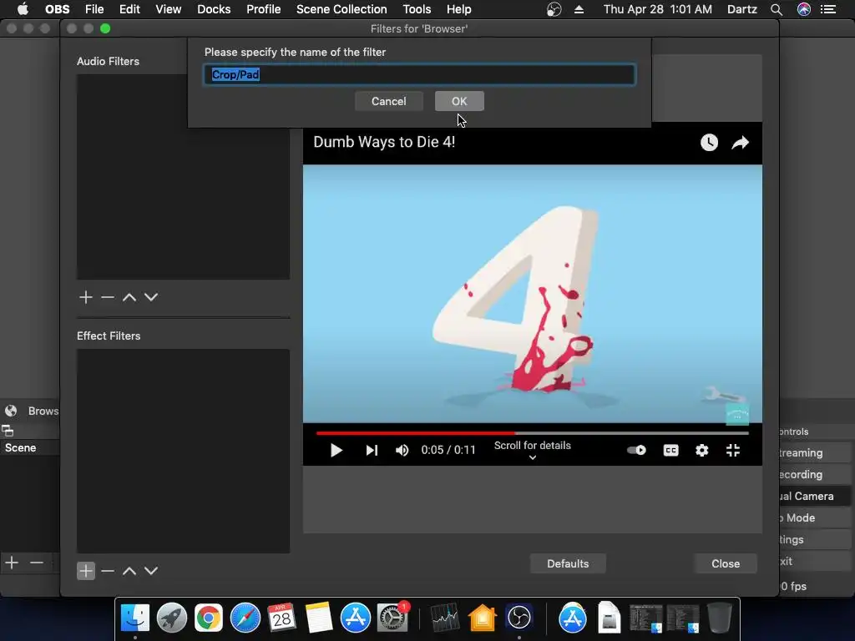Screen dimensions: 855x641
Task: Click OBS status icon in menu bar
Action: pyautogui.click(x=554, y=9)
